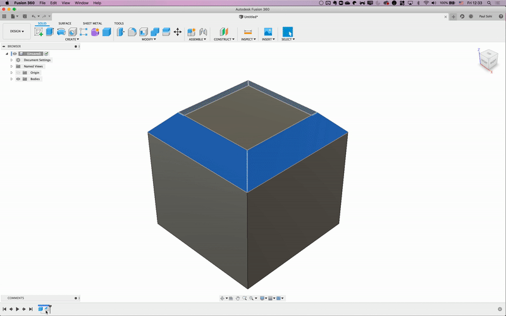Image resolution: width=506 pixels, height=316 pixels.
Task: Switch to the SHEET METAL tab
Action: [92, 23]
